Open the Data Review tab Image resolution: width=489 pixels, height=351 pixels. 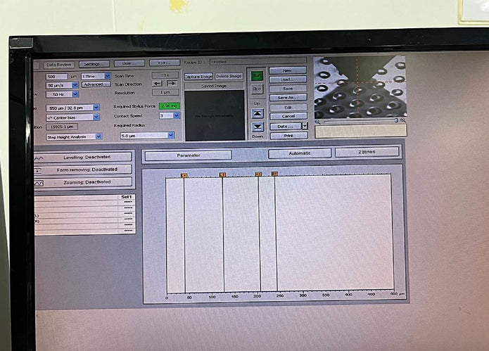(x=59, y=65)
